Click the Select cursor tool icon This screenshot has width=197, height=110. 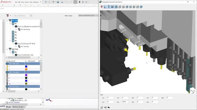coord(75,2)
